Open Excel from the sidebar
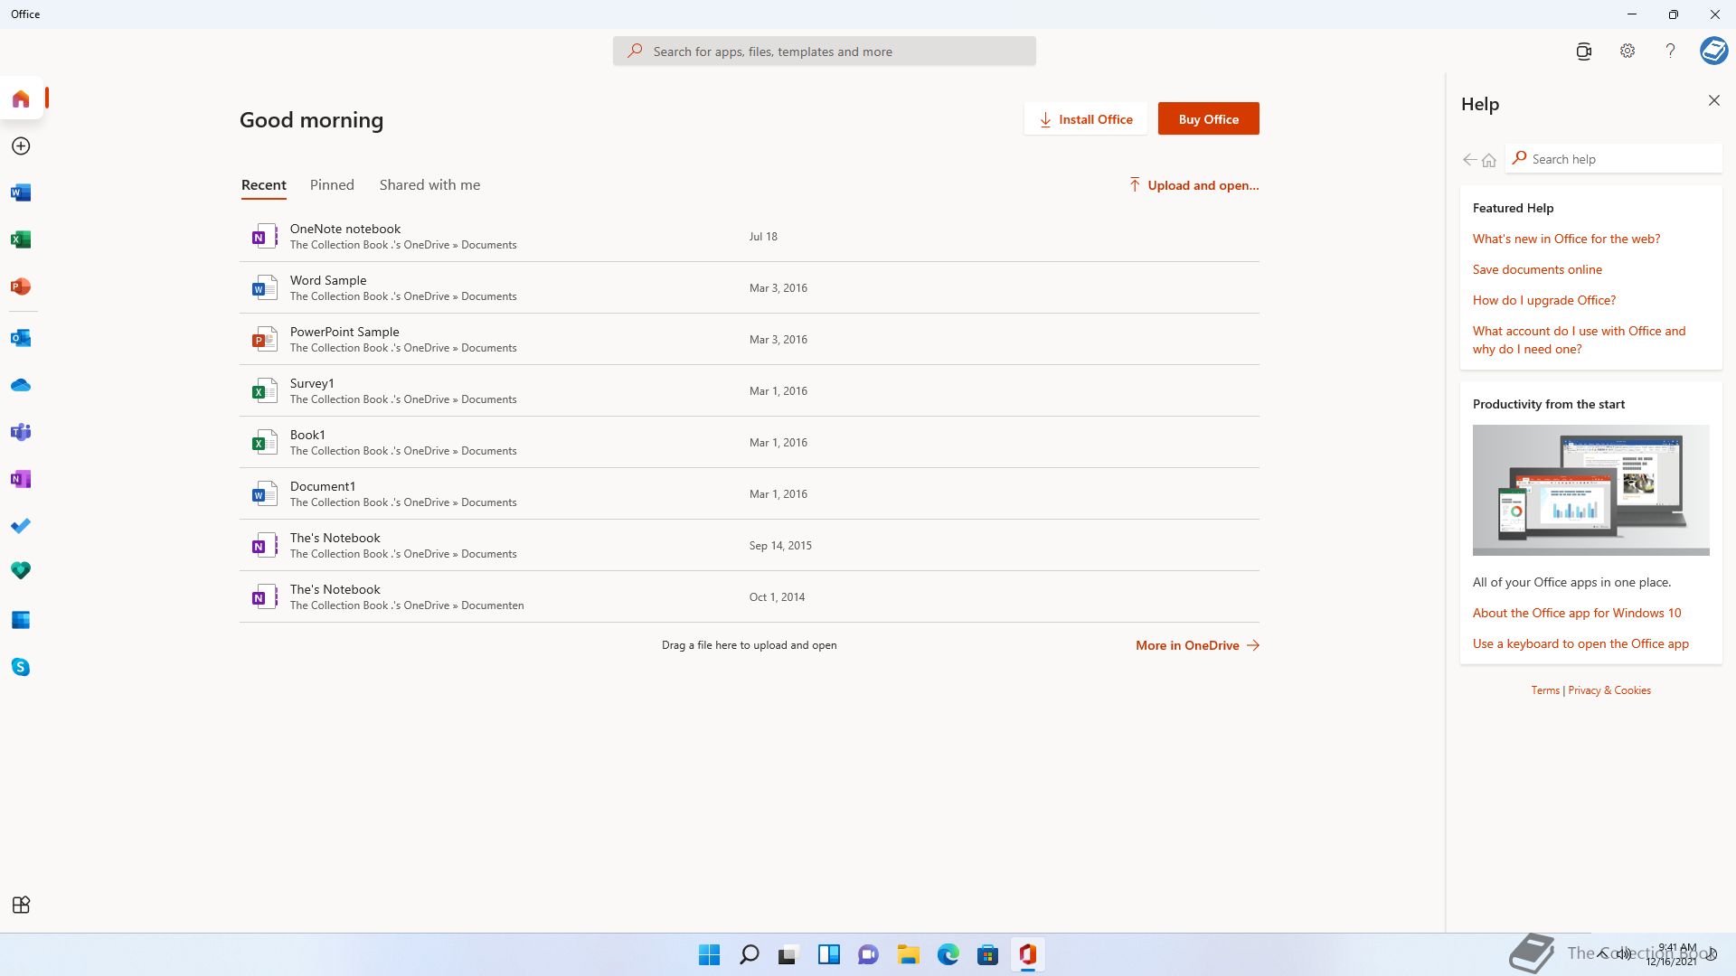Screen dimensions: 1736x976 tap(21, 239)
